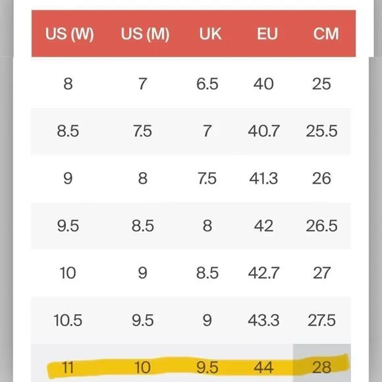382x382 pixels.
Task: Select the UK column header
Action: (x=210, y=34)
